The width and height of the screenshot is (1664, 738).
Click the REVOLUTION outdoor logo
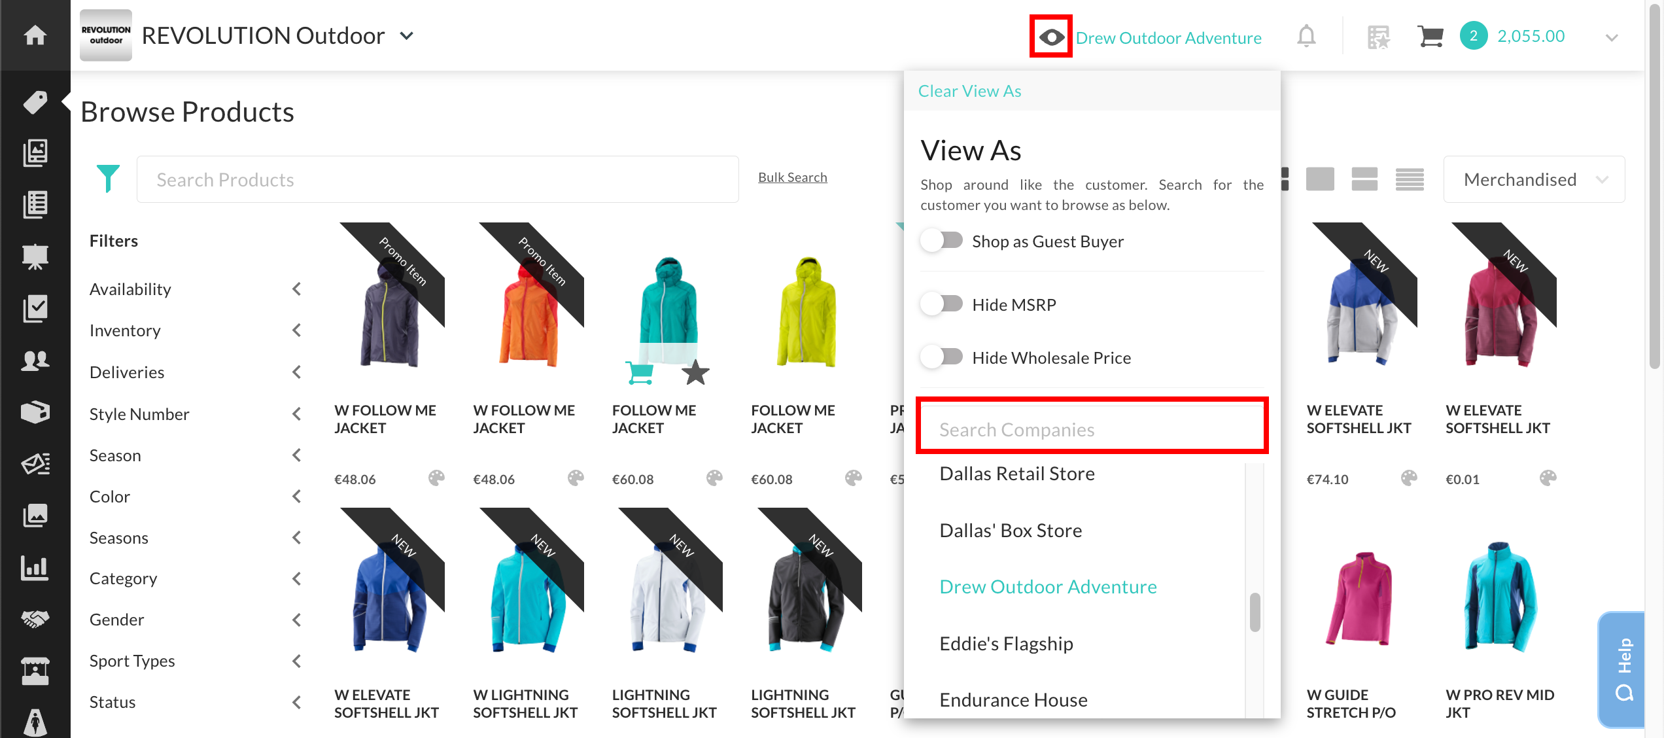(x=106, y=35)
